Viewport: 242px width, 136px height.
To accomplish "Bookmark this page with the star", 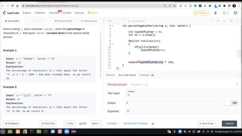I will pyautogui.click(x=175, y=6).
